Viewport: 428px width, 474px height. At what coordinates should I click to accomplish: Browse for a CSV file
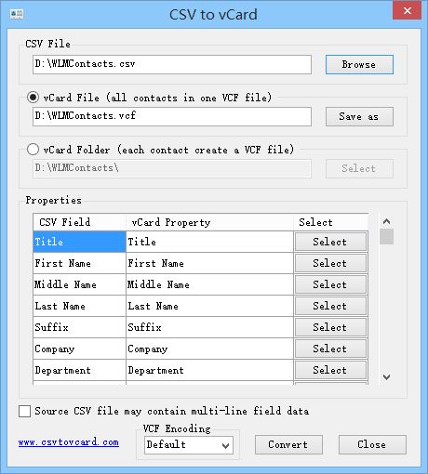tap(359, 64)
